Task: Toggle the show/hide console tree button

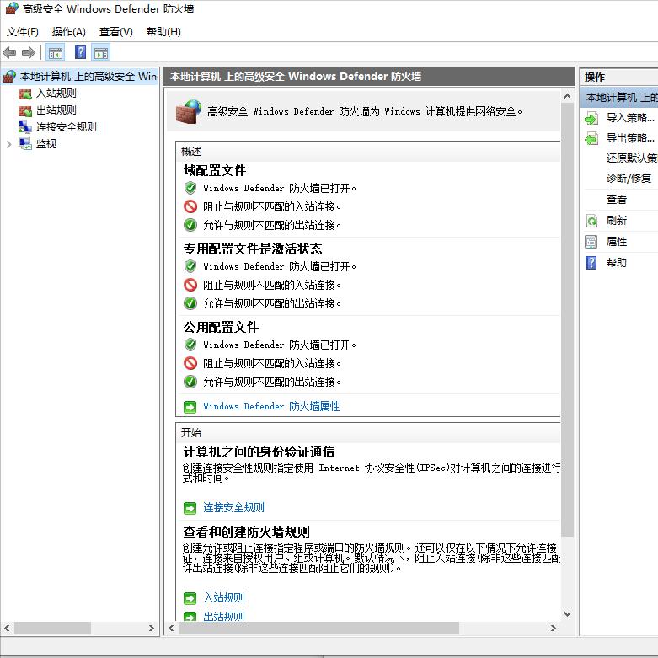Action: click(x=56, y=53)
